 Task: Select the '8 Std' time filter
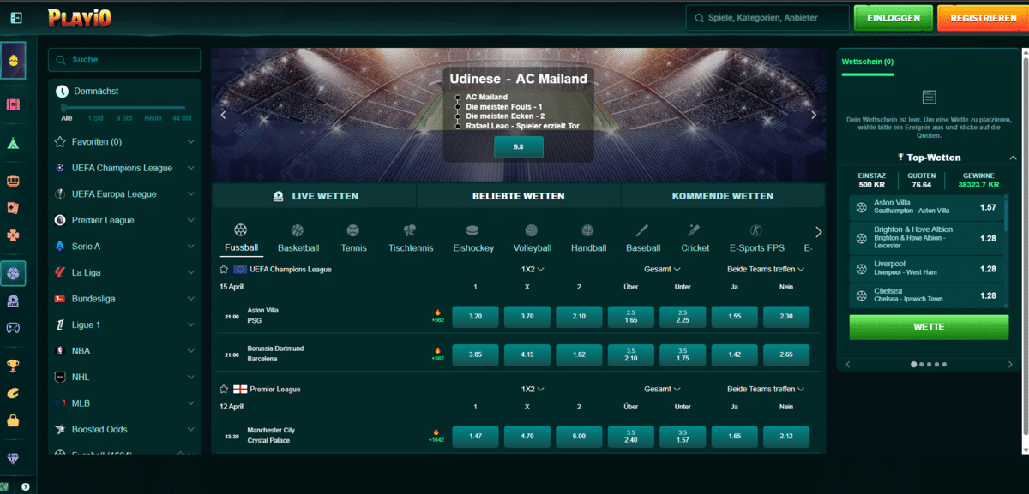(x=124, y=118)
